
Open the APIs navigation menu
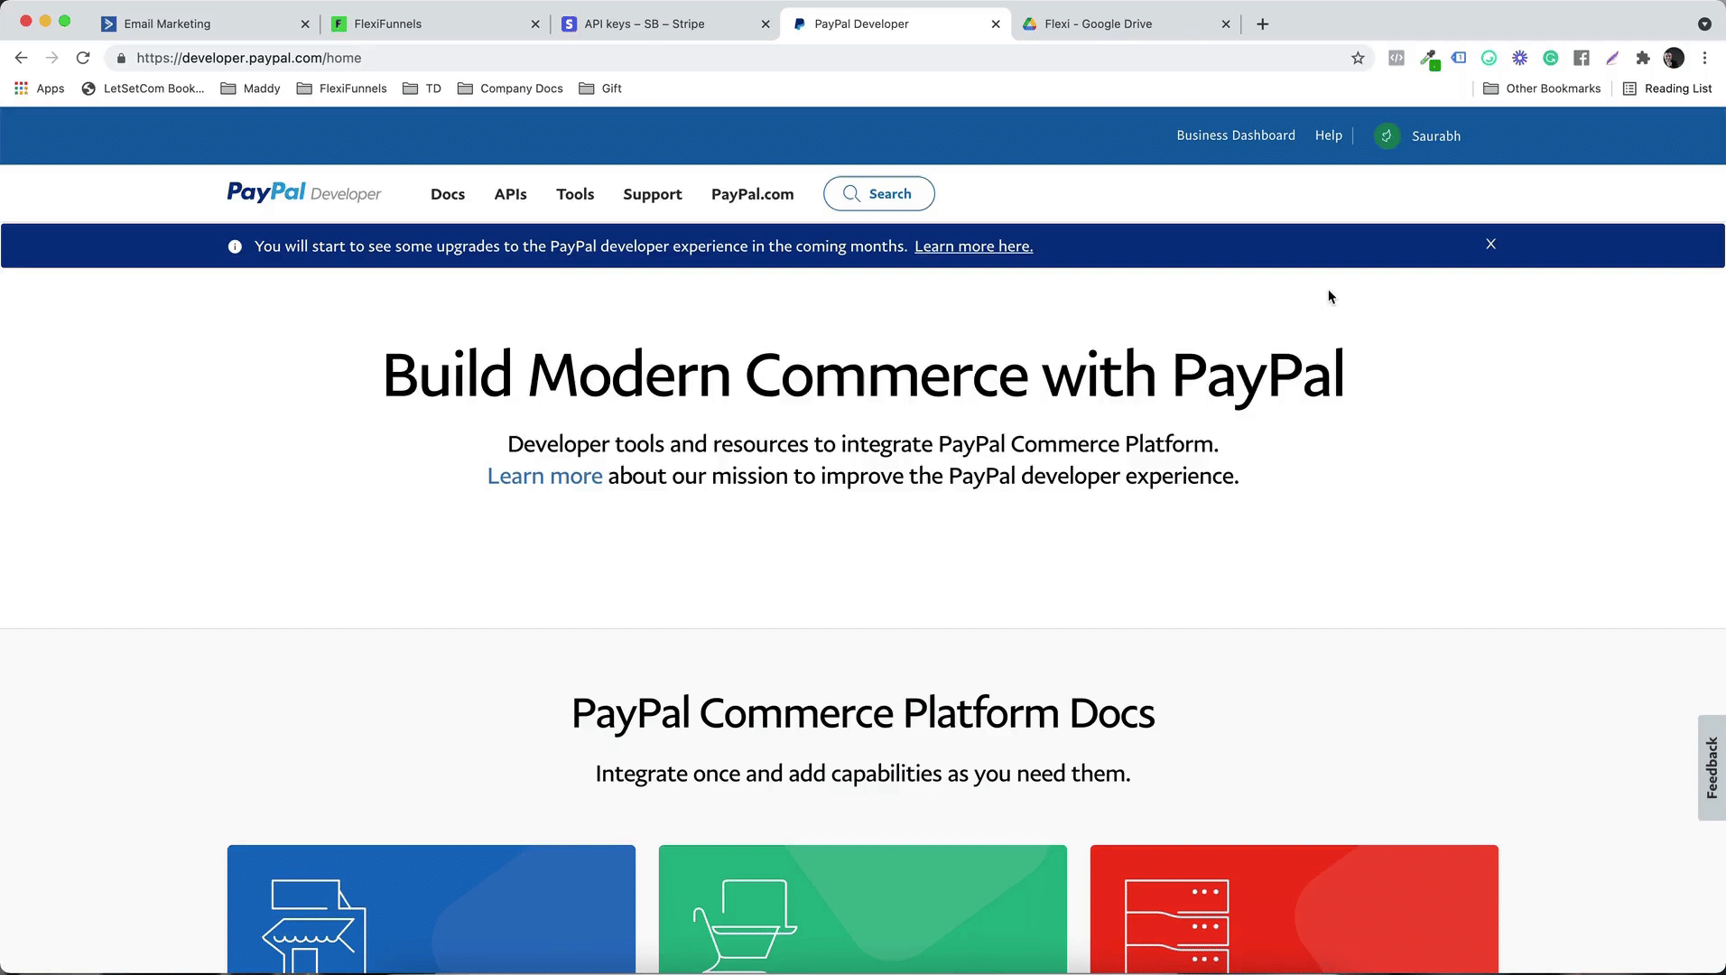(510, 194)
